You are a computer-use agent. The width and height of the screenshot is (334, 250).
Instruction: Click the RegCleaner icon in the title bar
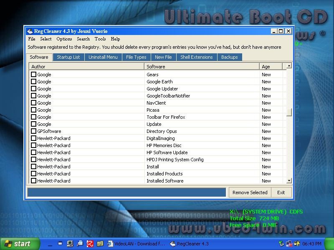[29, 31]
